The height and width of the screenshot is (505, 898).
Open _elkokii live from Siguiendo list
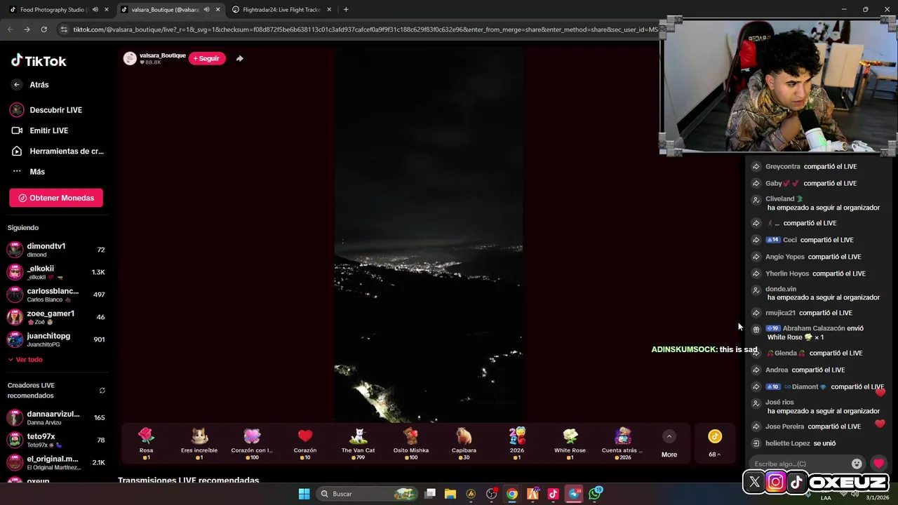click(x=56, y=272)
